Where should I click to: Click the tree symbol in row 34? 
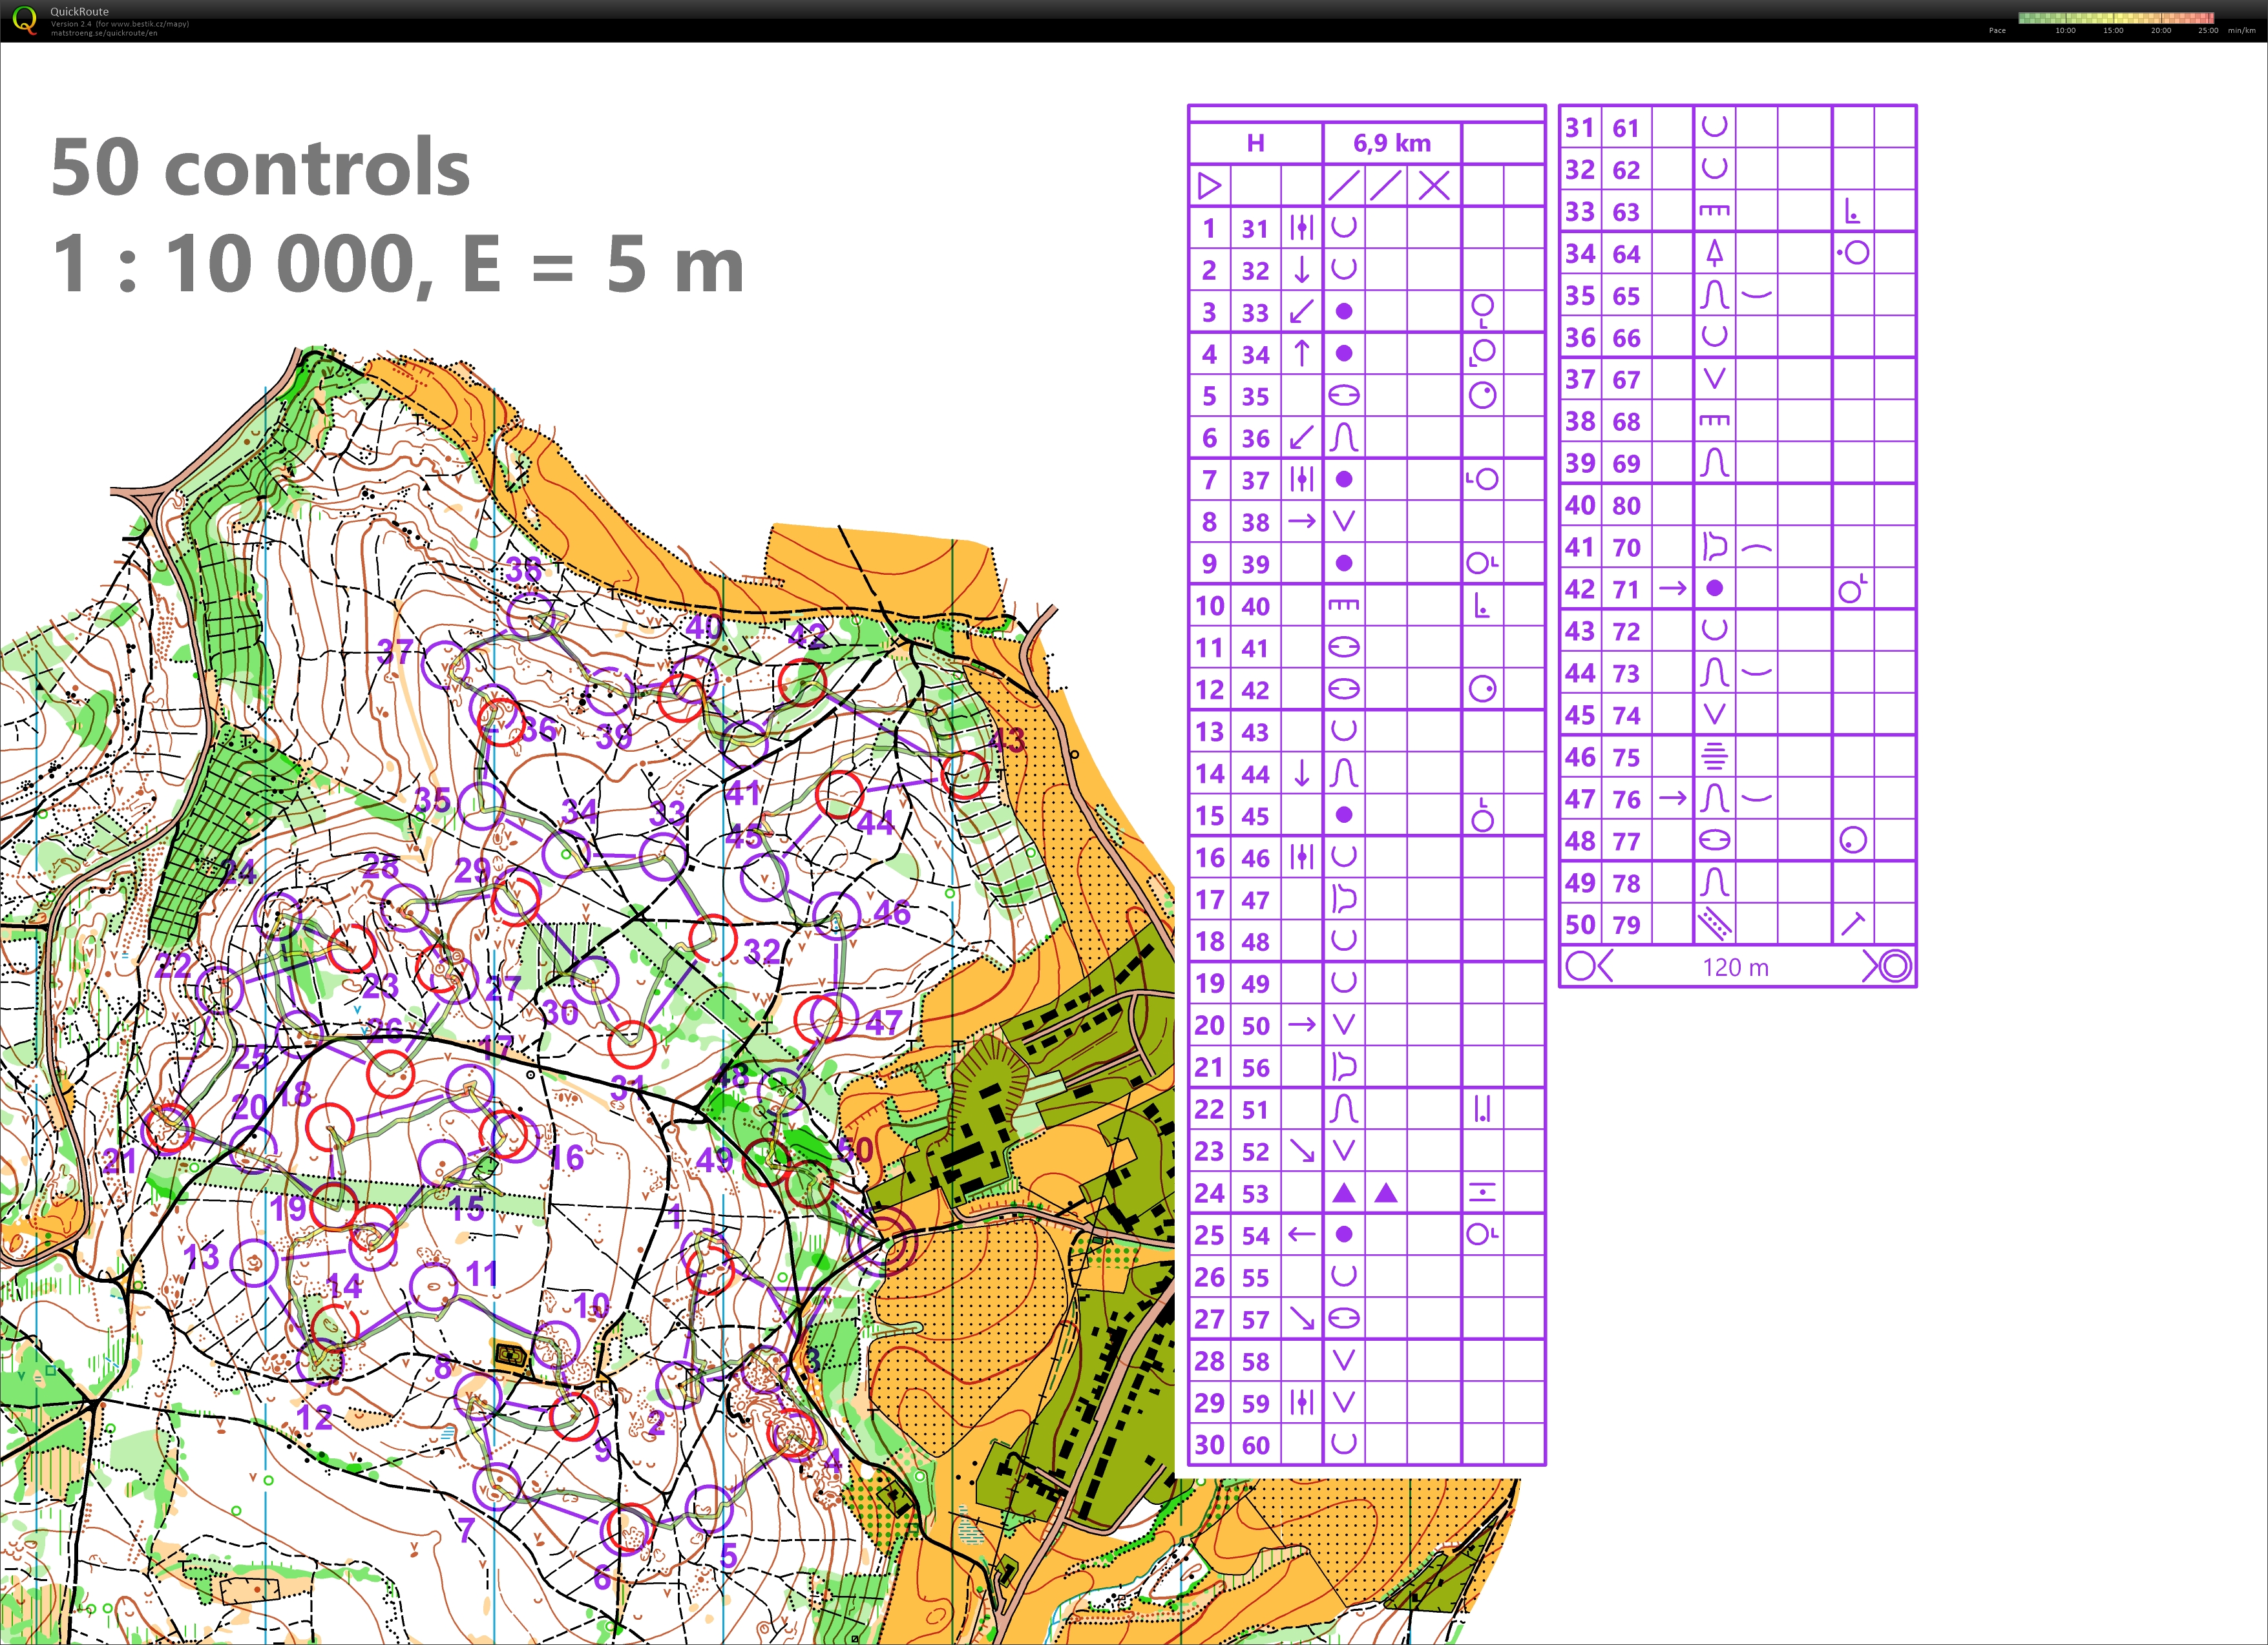1714,254
